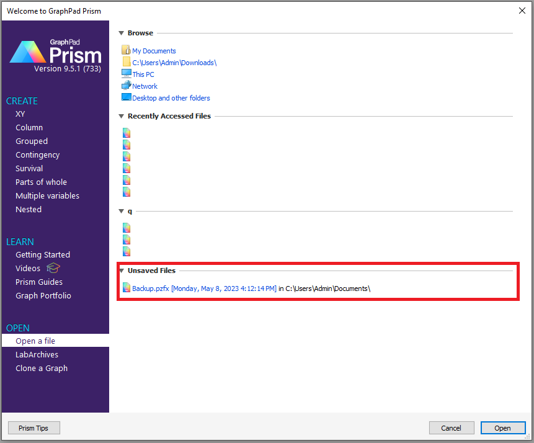Click the graduation cap icon beside Videos
Screen dimensions: 534x443
point(53,268)
